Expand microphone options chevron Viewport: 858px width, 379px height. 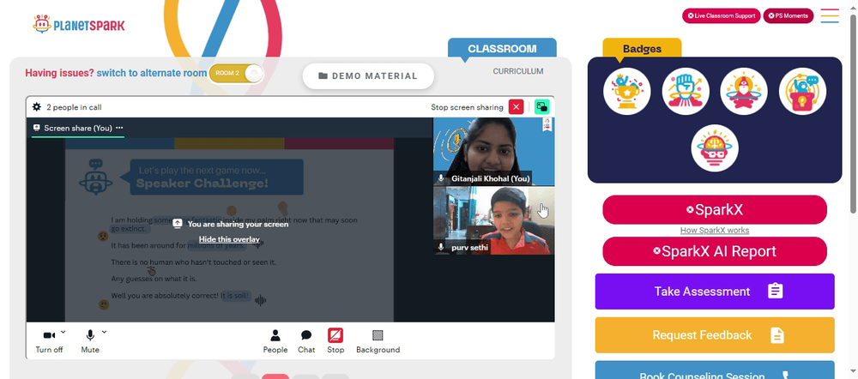pyautogui.click(x=104, y=332)
